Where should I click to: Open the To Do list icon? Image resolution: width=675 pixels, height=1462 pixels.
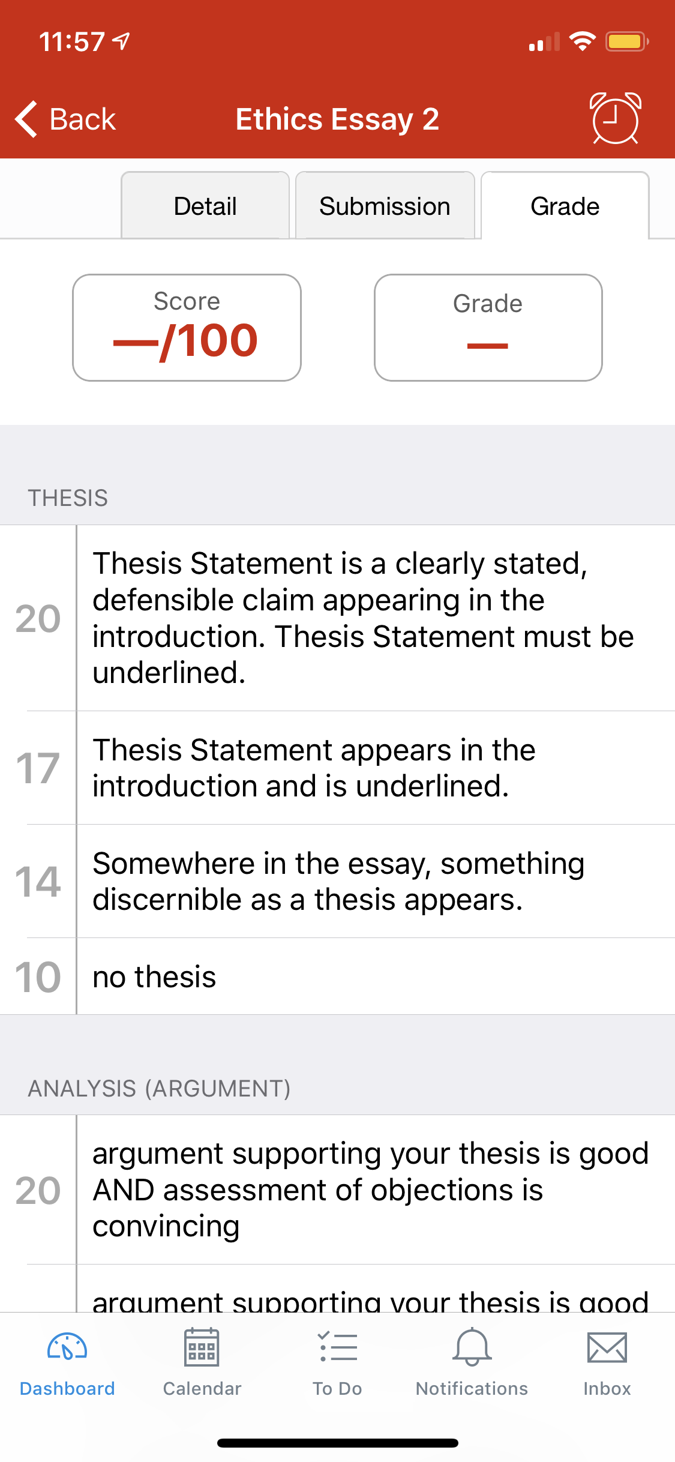(337, 1347)
